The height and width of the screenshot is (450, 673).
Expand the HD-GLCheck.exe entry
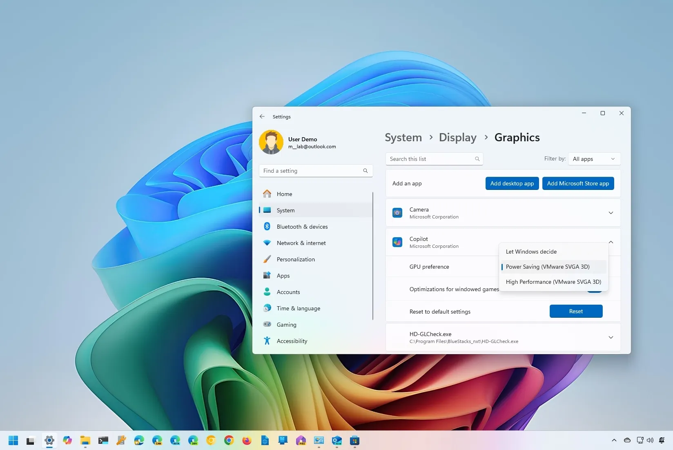click(x=611, y=337)
